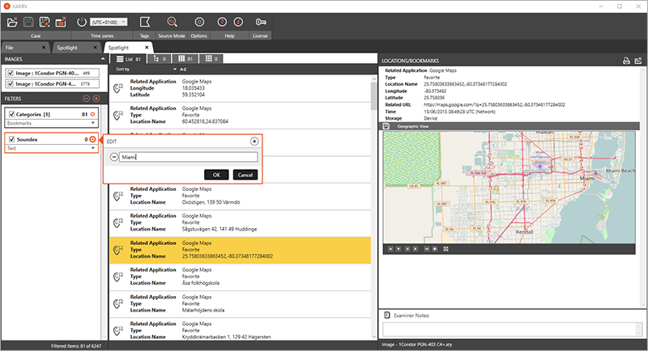Open the UTC+01:00 time zone dropdown
This screenshot has height=351, width=648.
pyautogui.click(x=109, y=22)
